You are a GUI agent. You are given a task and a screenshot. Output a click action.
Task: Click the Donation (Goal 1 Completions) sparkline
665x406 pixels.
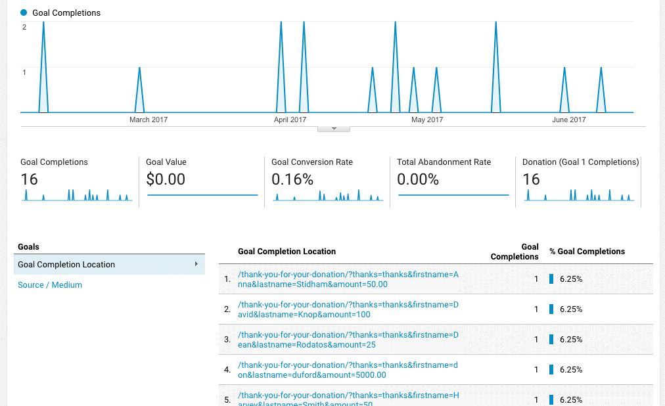[x=578, y=195]
